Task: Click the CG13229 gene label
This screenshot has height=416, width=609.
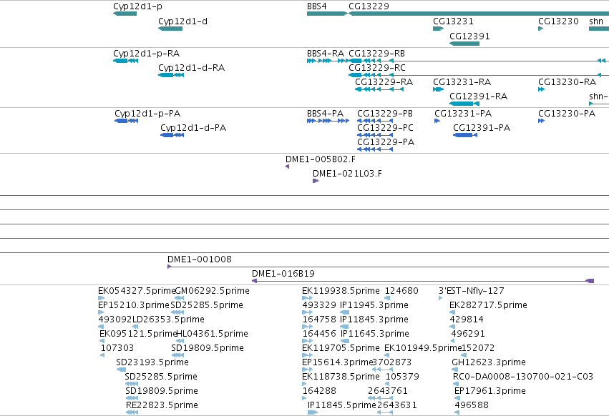Action: pyautogui.click(x=369, y=6)
